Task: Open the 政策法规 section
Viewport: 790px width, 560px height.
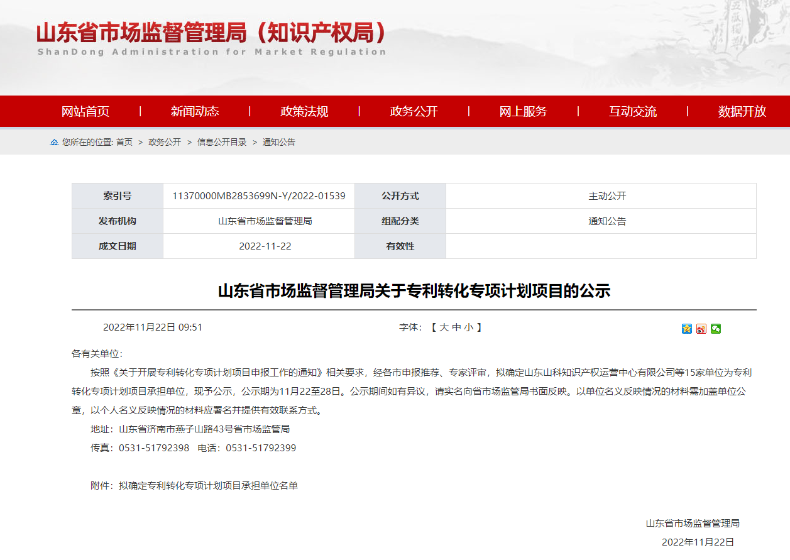Action: pos(304,111)
